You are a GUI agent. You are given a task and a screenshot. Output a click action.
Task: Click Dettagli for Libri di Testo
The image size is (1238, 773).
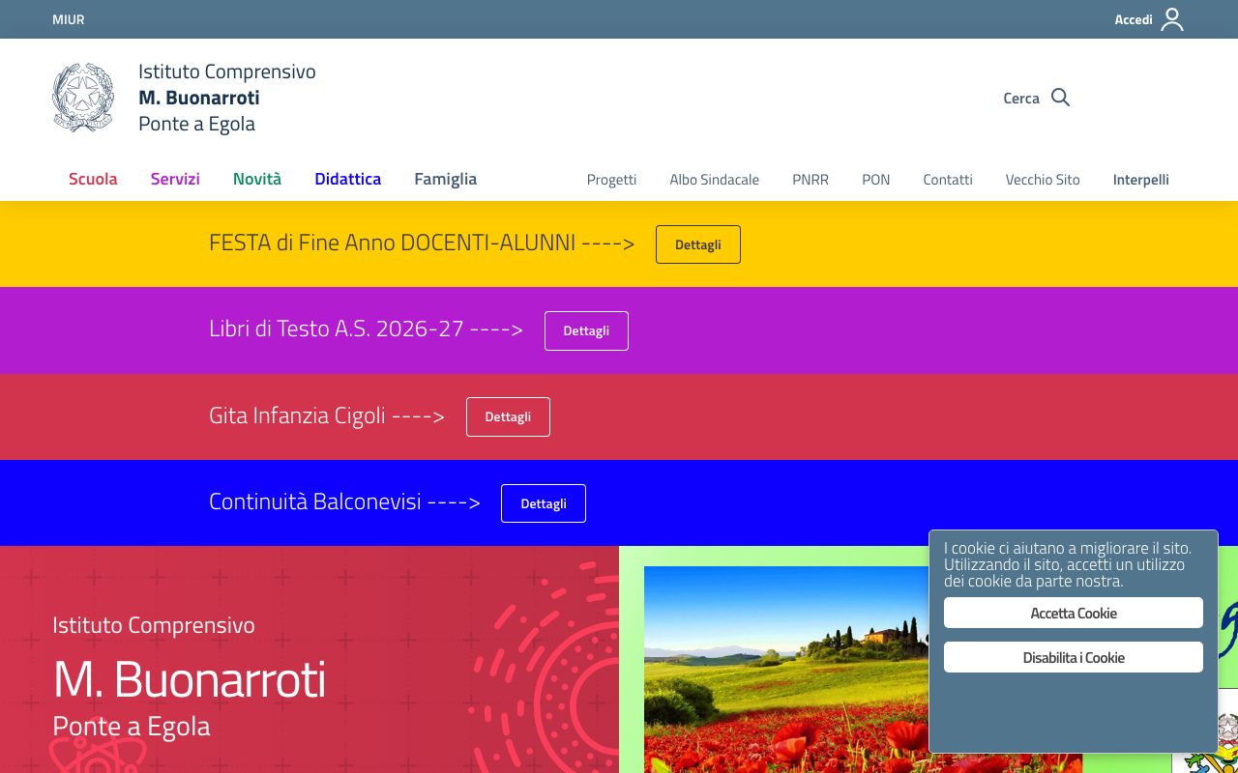coord(586,330)
